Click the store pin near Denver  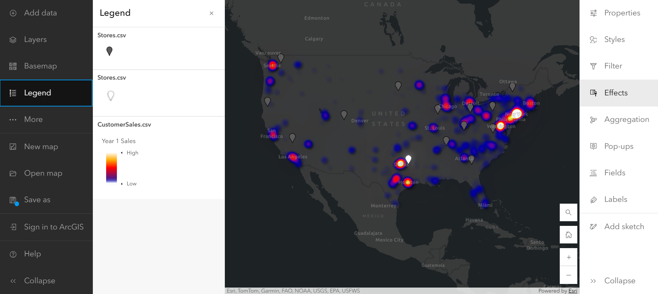point(344,115)
